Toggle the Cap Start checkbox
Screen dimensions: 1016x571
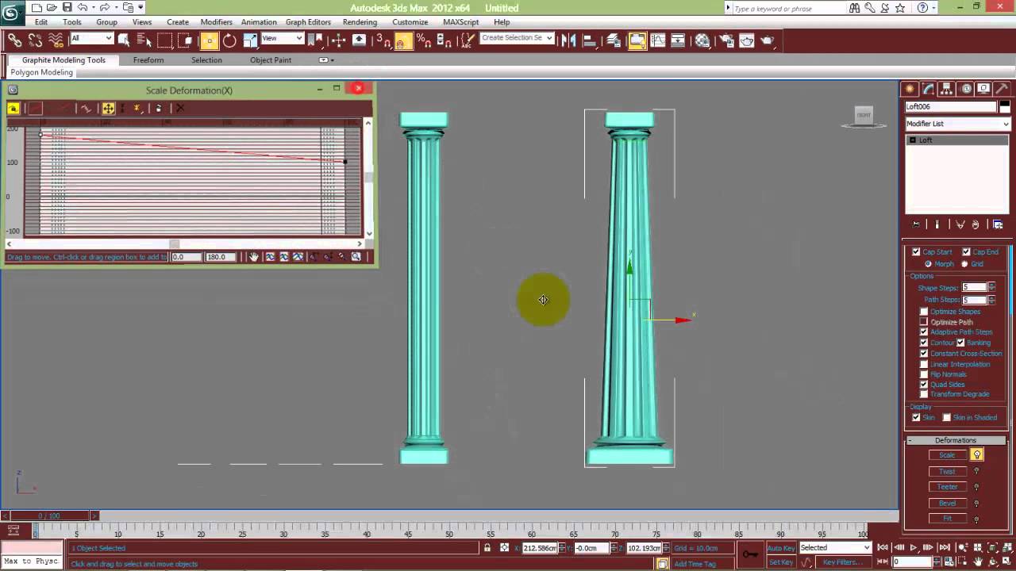click(x=916, y=251)
